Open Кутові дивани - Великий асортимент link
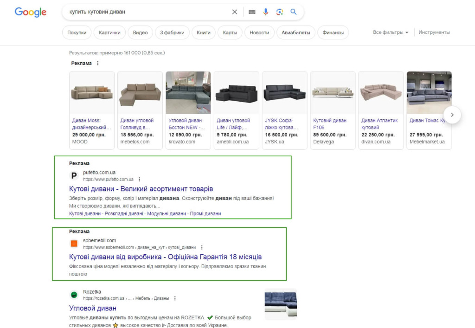475x328 pixels. point(141,189)
